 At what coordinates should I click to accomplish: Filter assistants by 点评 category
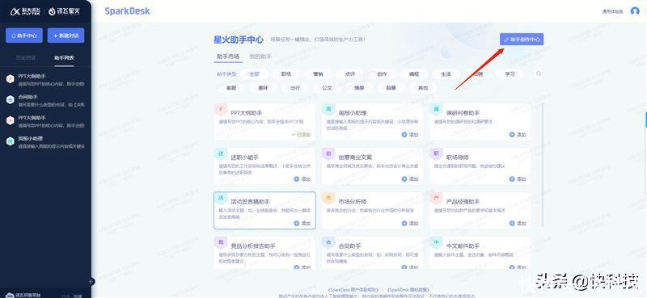click(x=350, y=74)
